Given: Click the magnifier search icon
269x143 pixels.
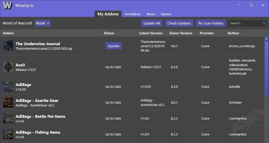Looking at the screenshot, I should coord(264,23).
